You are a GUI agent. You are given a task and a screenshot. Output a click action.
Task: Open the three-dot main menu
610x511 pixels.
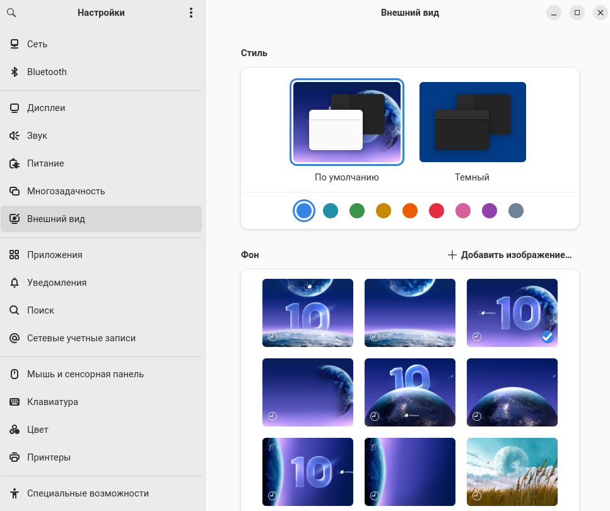pyautogui.click(x=191, y=13)
